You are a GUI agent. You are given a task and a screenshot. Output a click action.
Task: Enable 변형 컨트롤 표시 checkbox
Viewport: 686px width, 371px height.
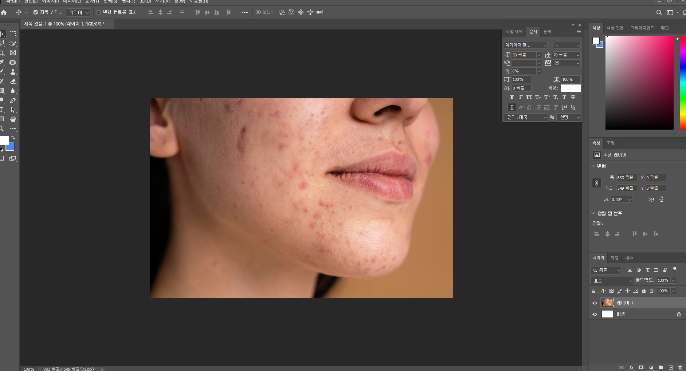98,12
